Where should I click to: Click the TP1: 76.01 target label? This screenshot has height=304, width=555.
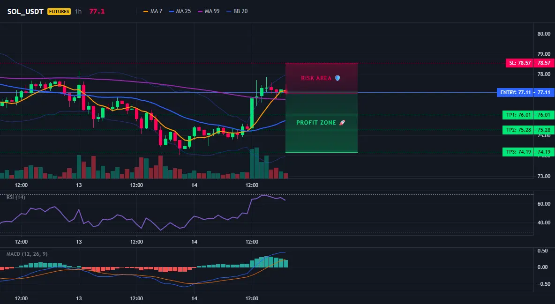(x=518, y=115)
